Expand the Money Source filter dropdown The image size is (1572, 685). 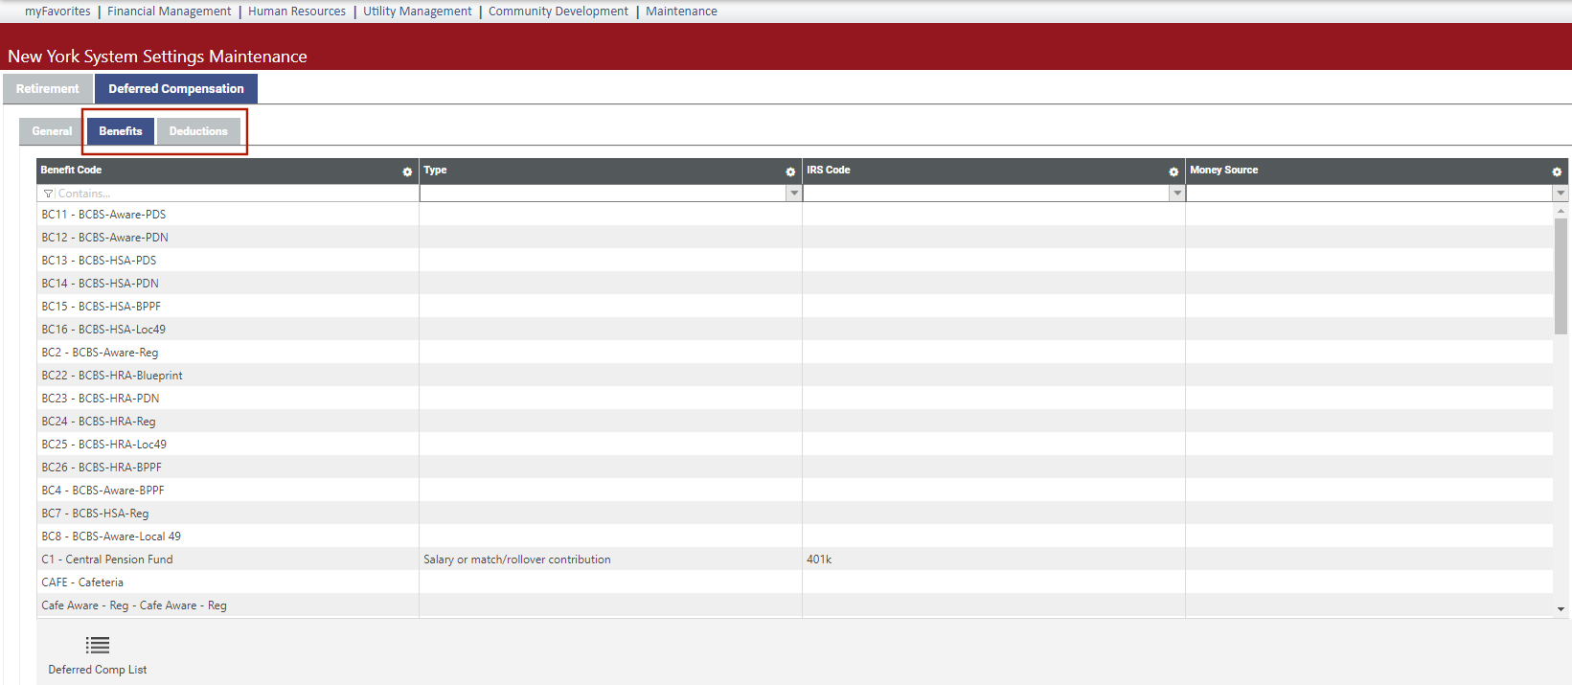1561,194
